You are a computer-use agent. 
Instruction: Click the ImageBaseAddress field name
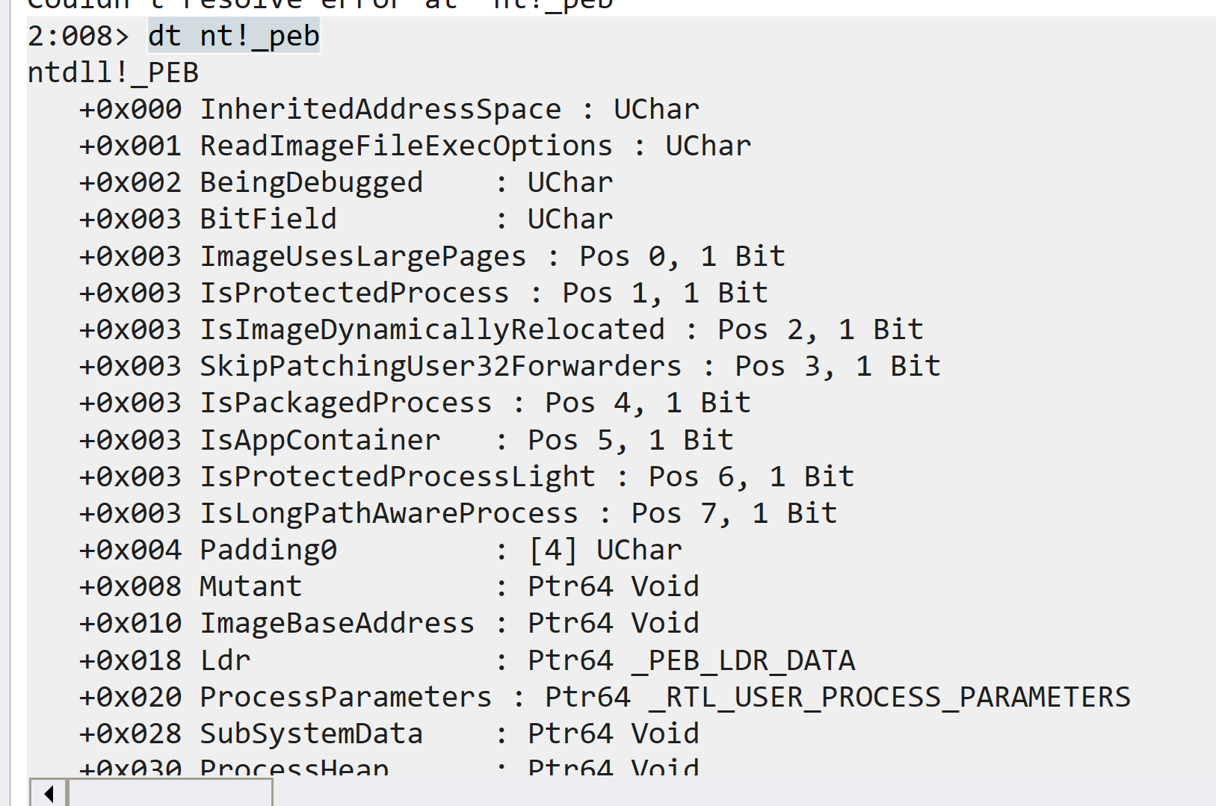(337, 623)
